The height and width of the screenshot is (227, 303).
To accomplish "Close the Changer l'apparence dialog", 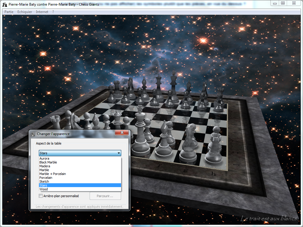I will coord(122,133).
